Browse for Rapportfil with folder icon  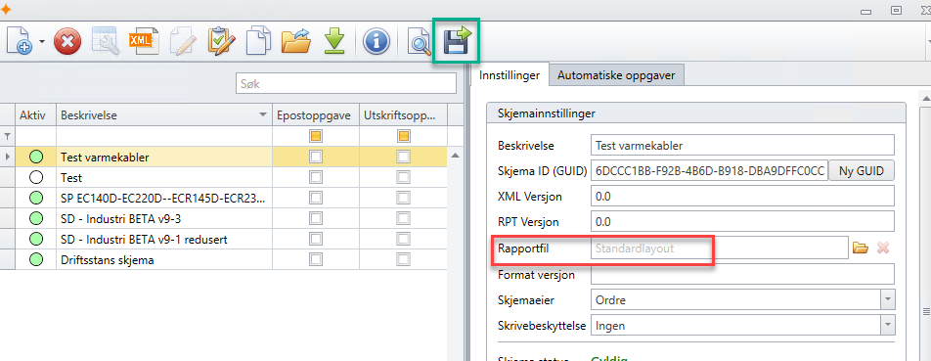tap(861, 248)
